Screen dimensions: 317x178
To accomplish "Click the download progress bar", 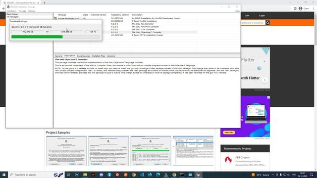I will (x=55, y=37).
